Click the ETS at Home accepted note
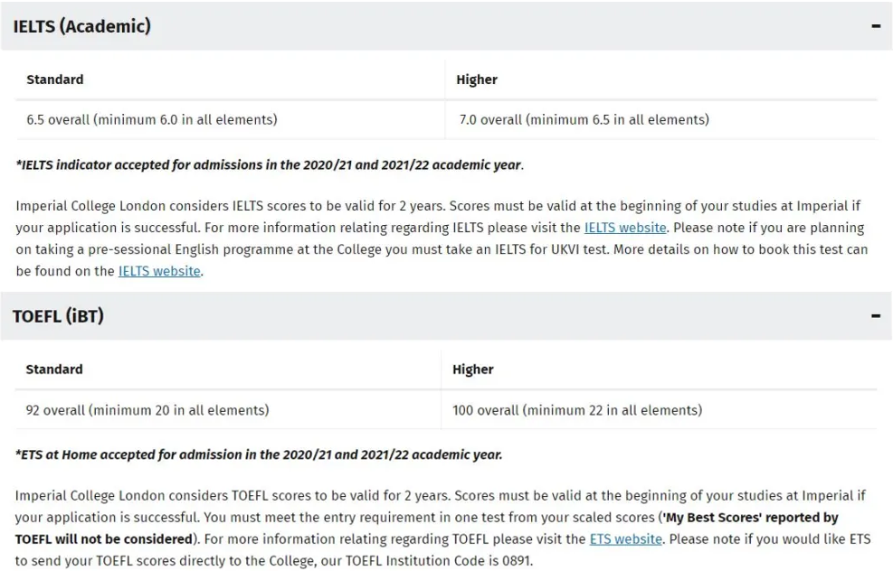Image resolution: width=893 pixels, height=571 pixels. [x=259, y=454]
